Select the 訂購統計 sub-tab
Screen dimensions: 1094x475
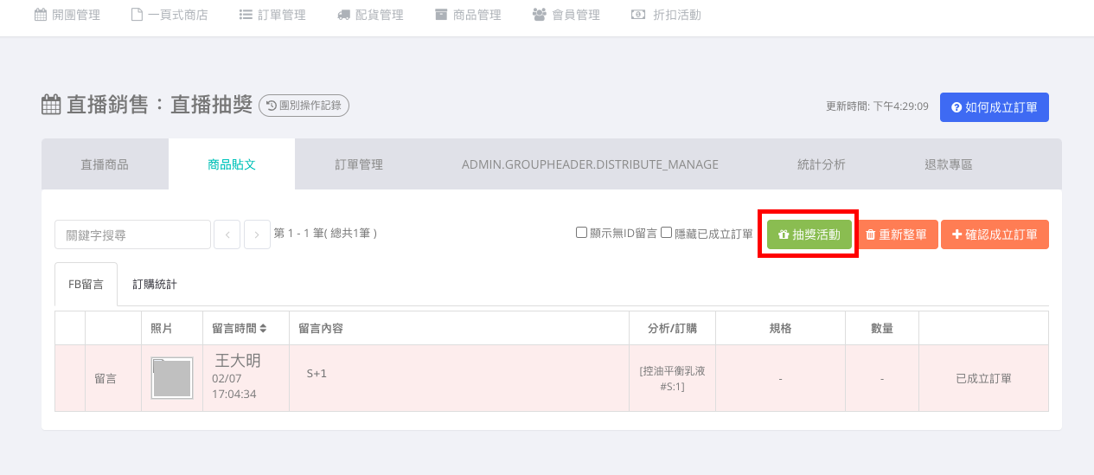point(155,284)
